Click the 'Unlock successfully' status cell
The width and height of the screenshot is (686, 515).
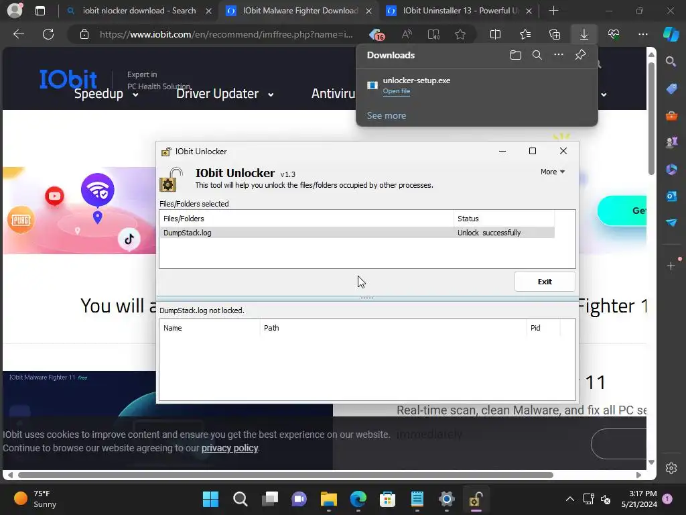coord(489,233)
